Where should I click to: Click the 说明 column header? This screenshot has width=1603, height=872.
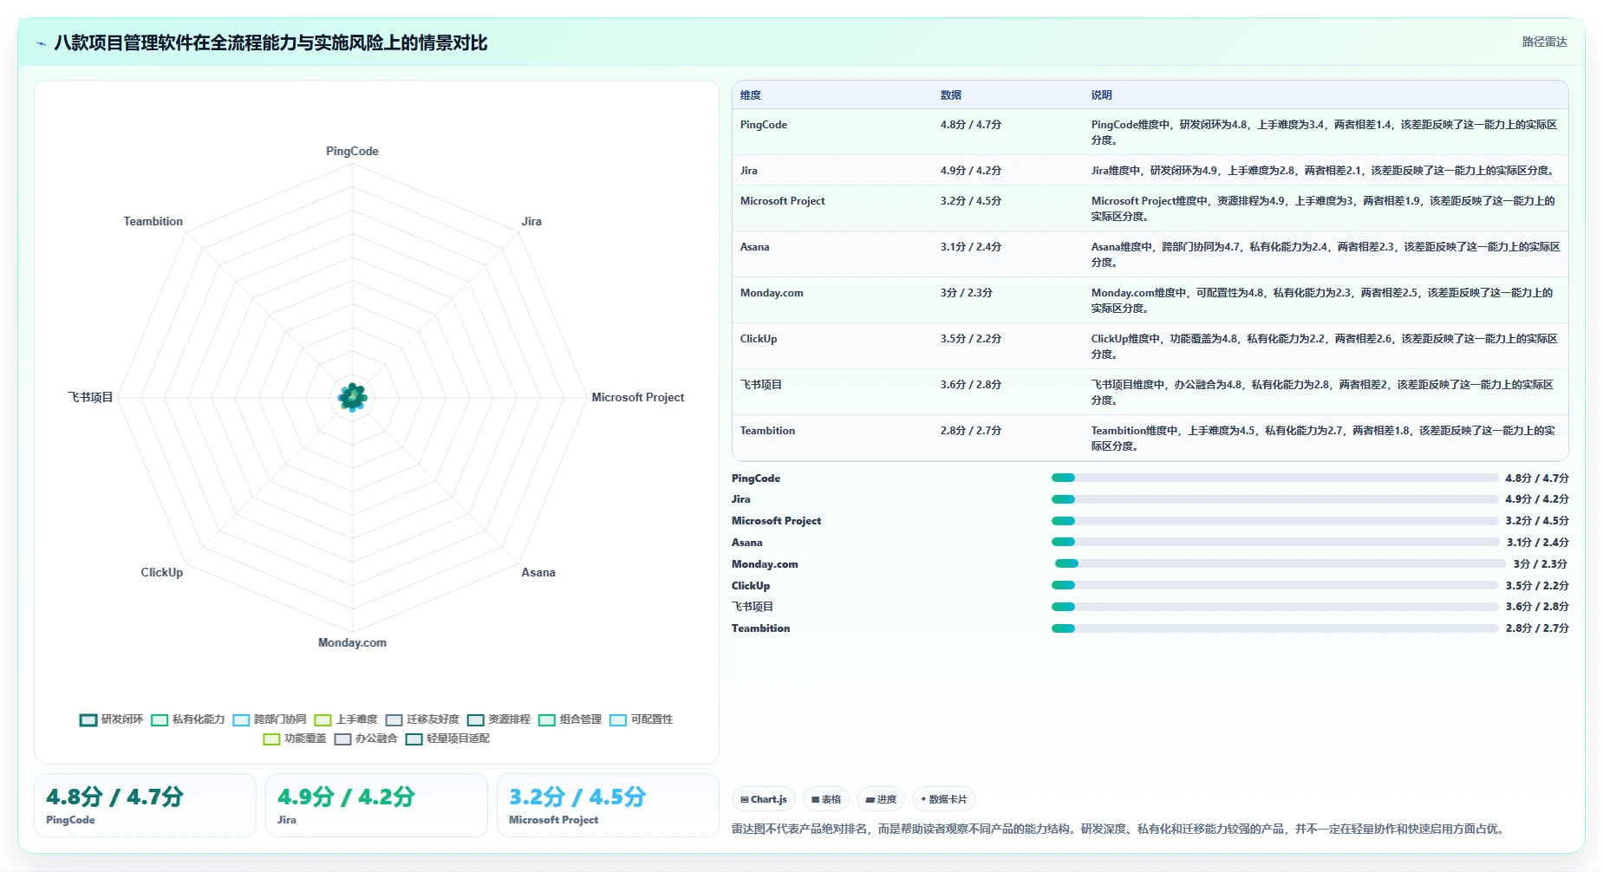click(1101, 95)
